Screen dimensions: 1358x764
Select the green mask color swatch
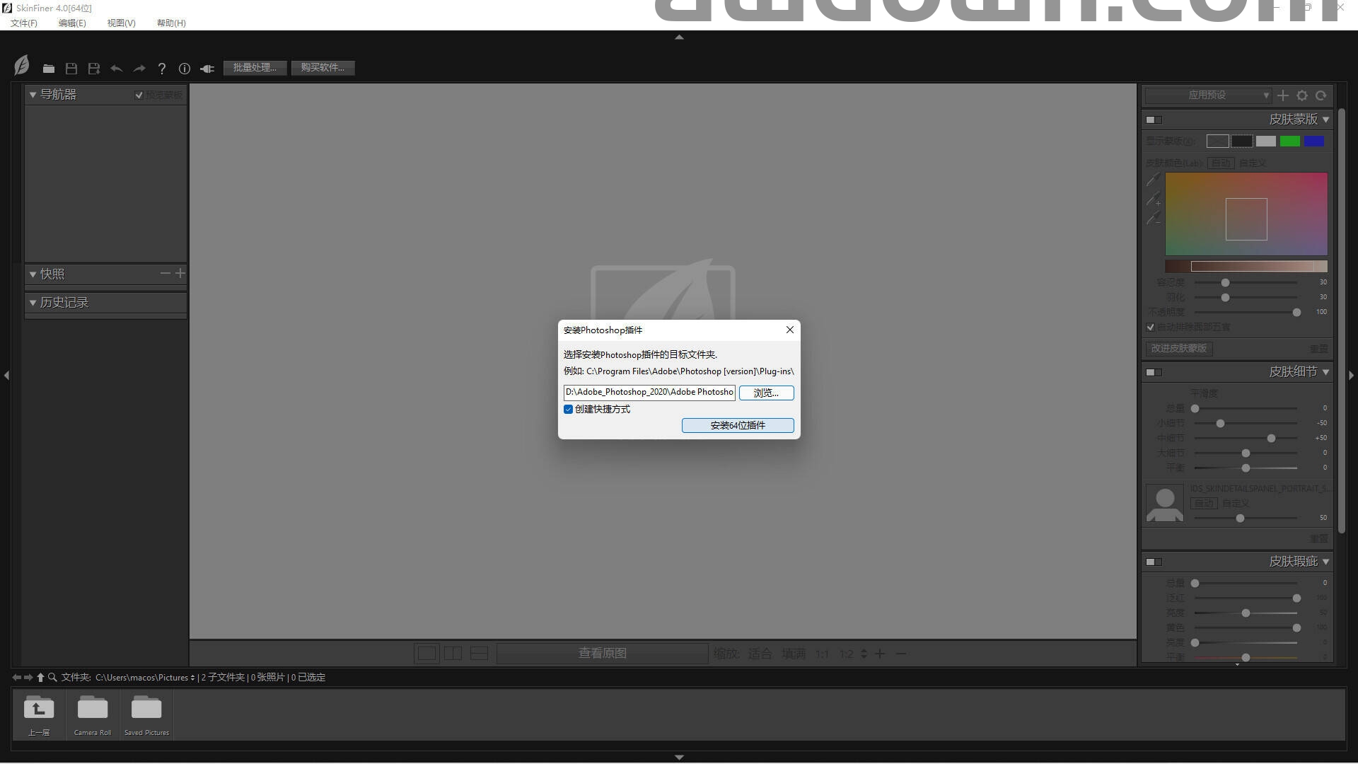tap(1289, 141)
